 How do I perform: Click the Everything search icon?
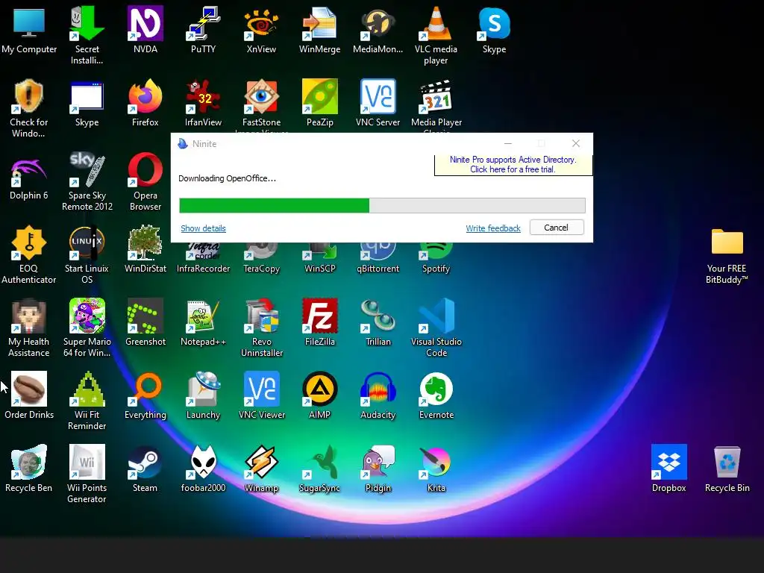click(x=145, y=389)
